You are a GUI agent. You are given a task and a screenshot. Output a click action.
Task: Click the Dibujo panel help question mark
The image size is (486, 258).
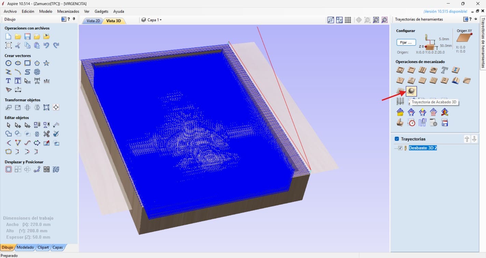[69, 19]
